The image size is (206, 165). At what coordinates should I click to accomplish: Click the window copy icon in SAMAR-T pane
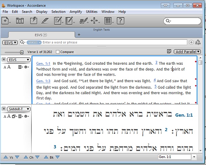pos(14,116)
